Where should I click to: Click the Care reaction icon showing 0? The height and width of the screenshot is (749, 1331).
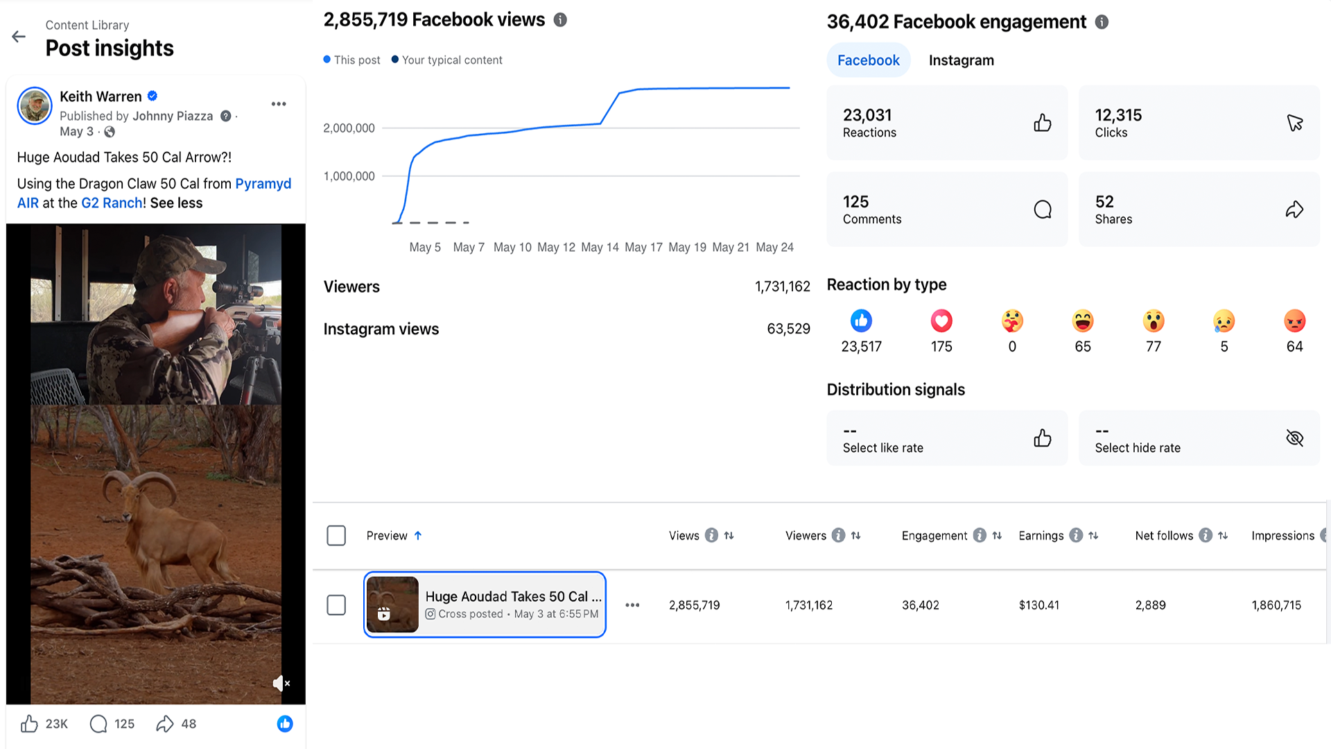(1012, 320)
